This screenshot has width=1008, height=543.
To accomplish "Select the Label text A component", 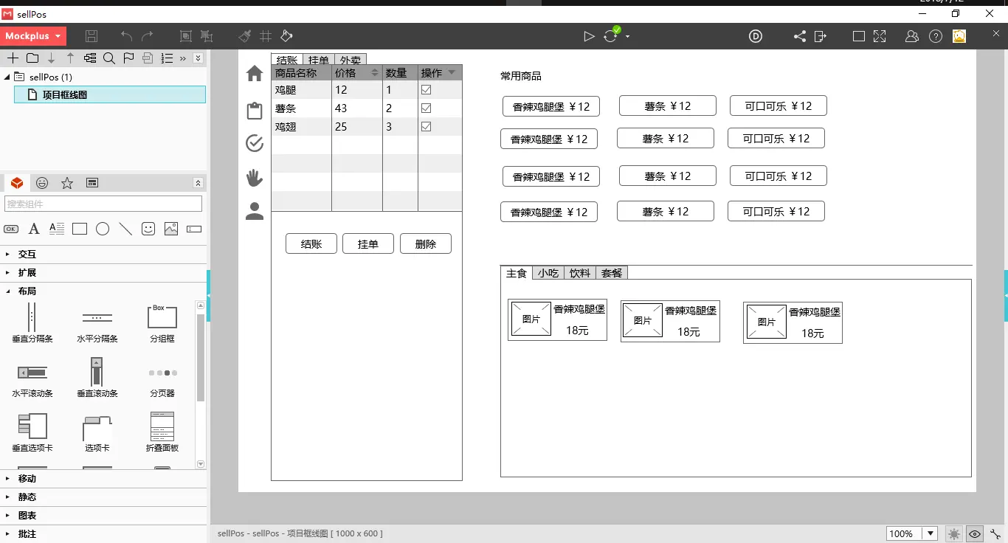I will [34, 229].
